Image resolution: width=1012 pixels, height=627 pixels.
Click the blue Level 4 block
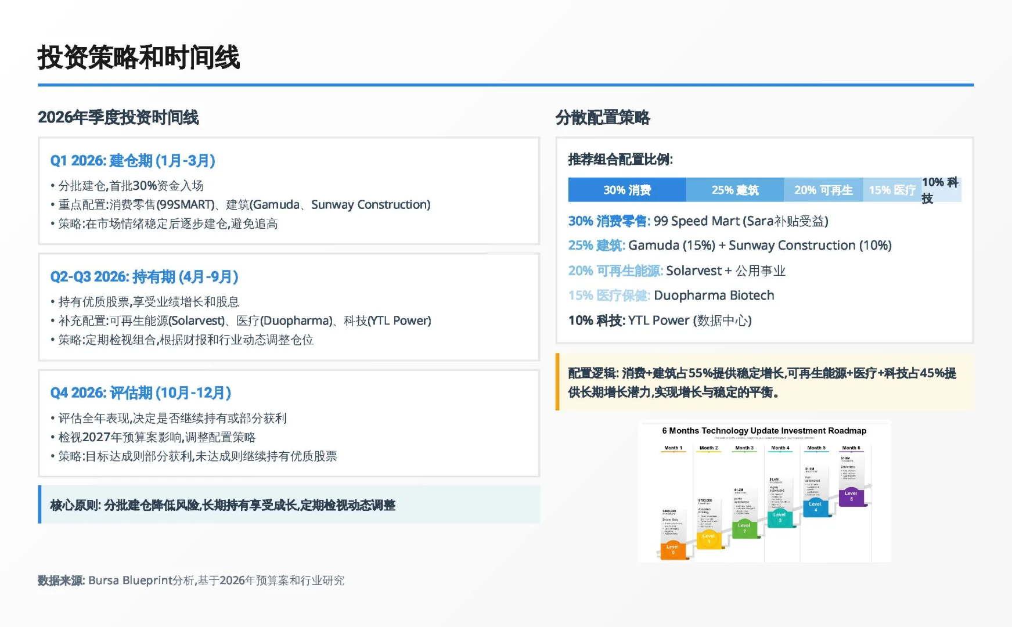tap(816, 506)
